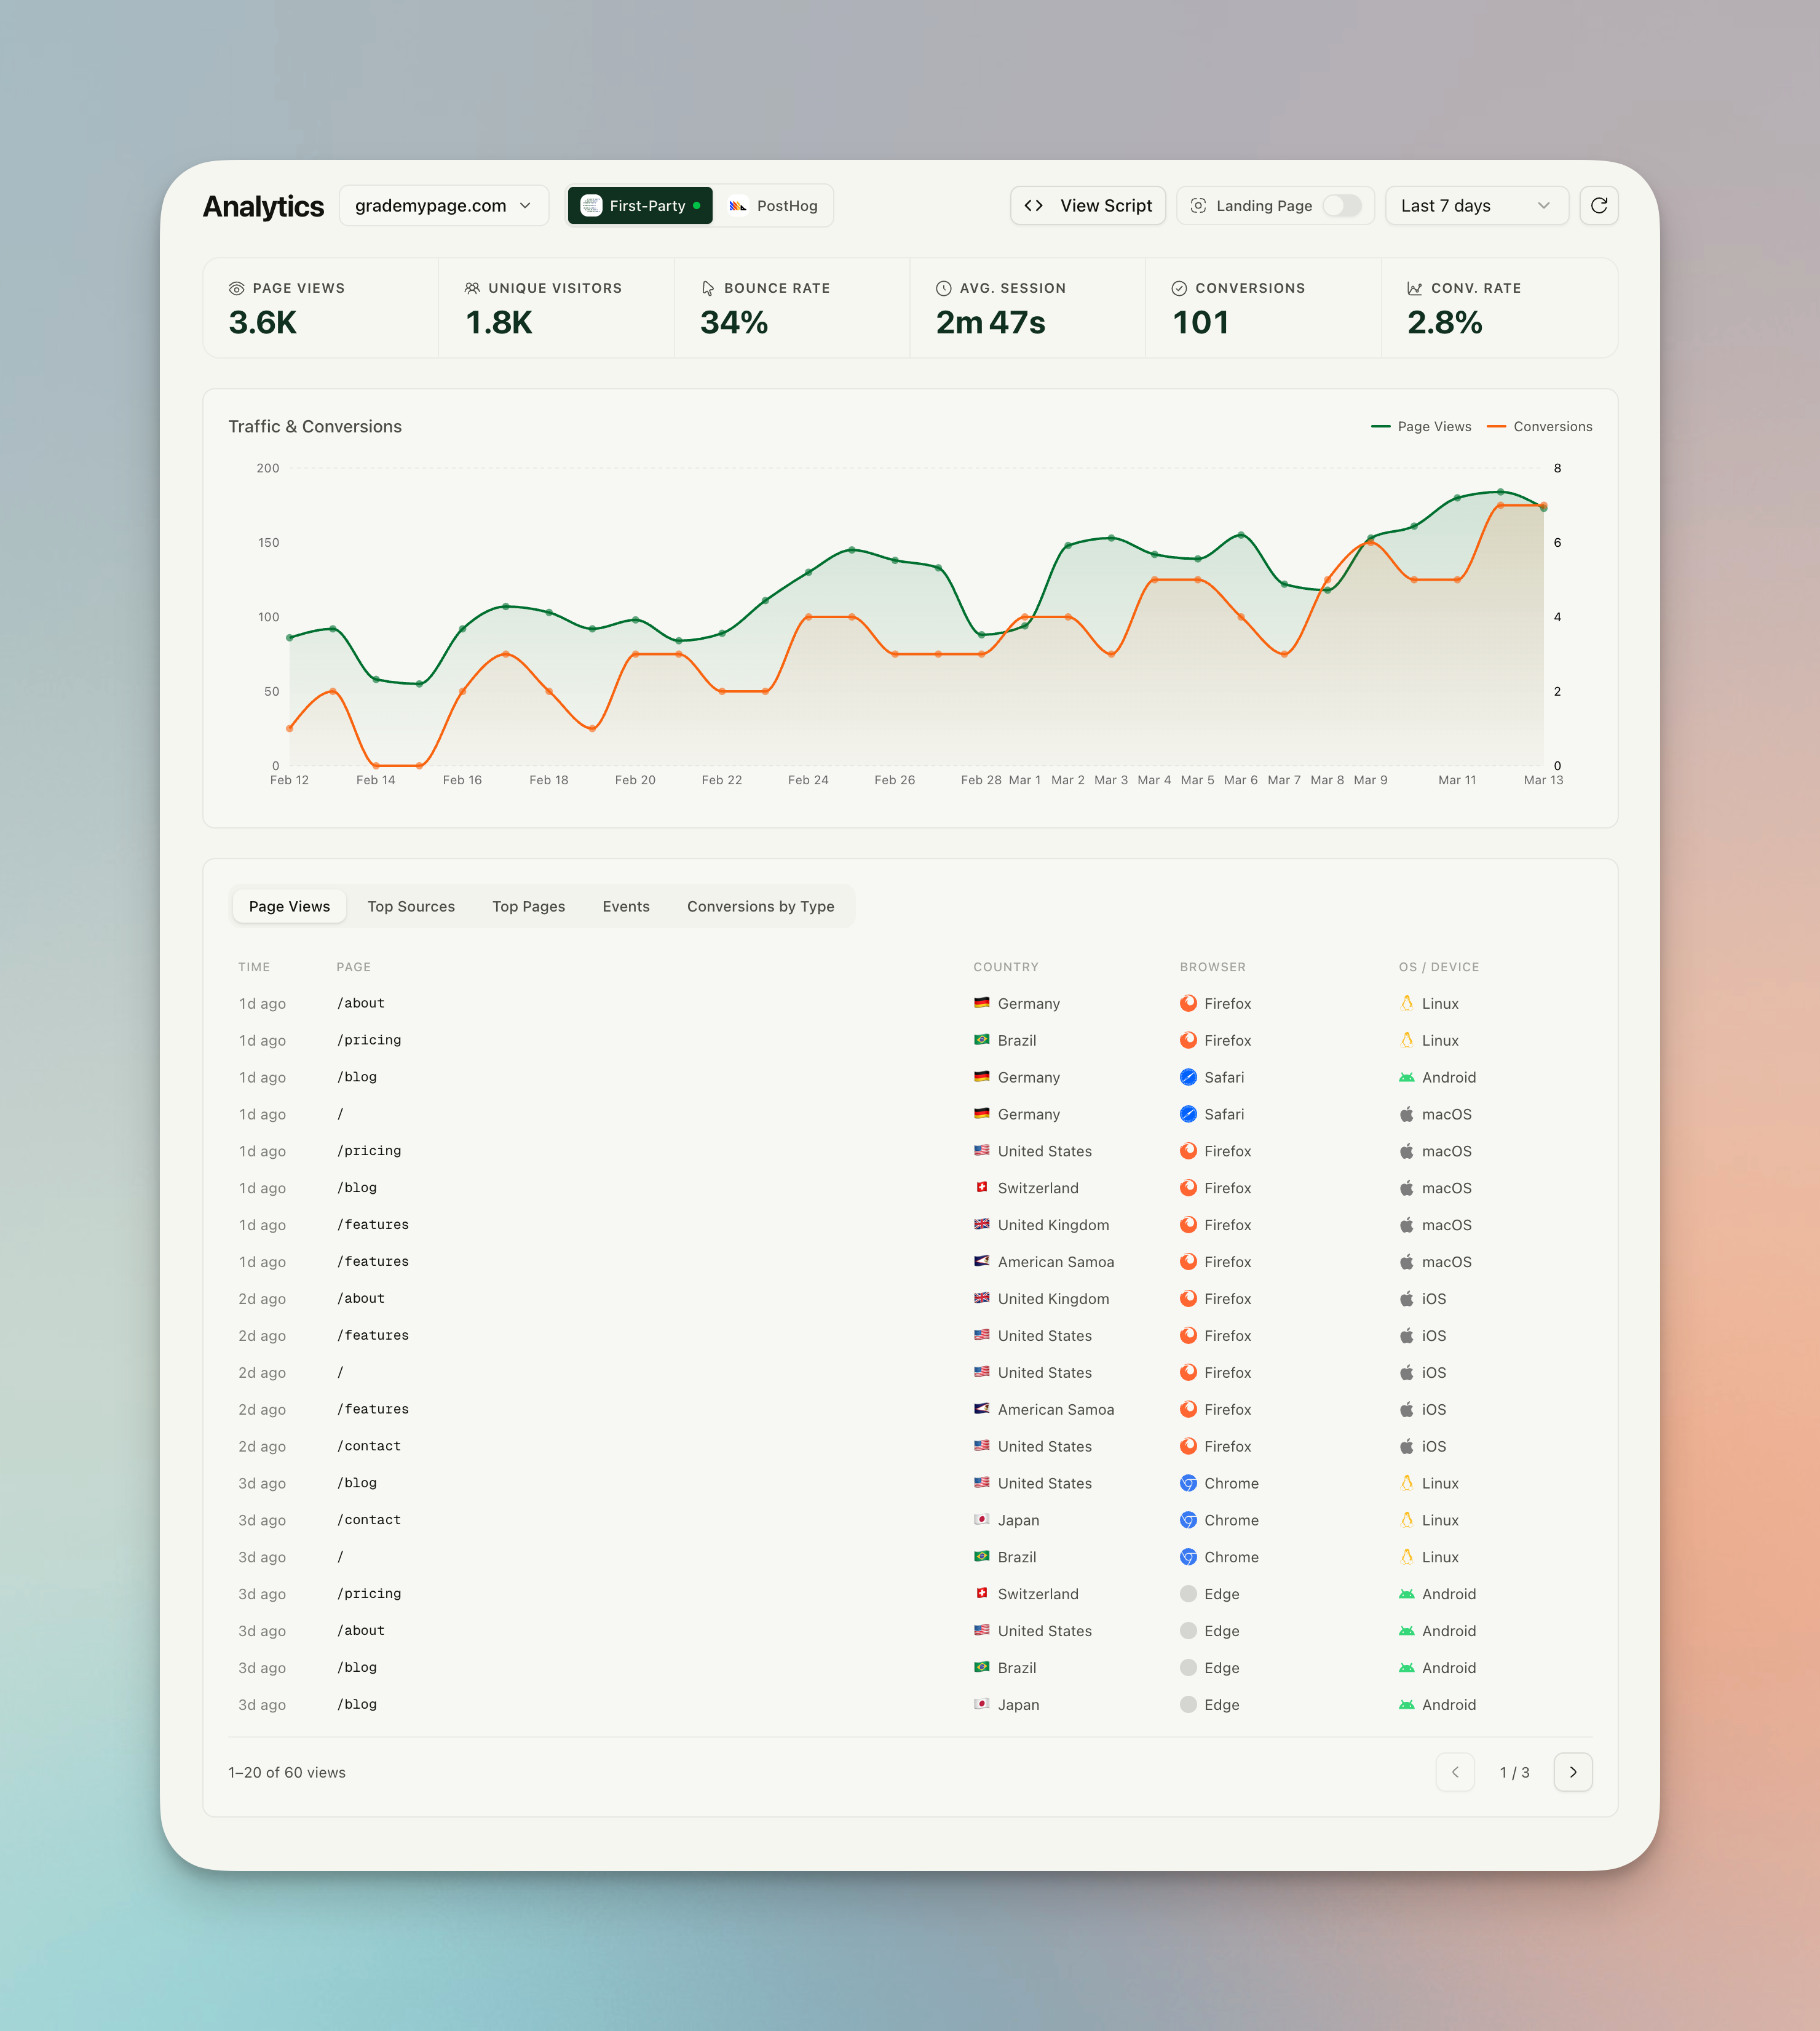Click the Bounce Rate cursor icon

coord(708,288)
